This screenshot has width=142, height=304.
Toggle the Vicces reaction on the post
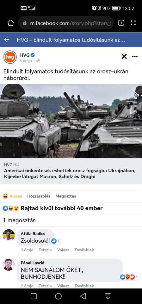click(x=12, y=196)
